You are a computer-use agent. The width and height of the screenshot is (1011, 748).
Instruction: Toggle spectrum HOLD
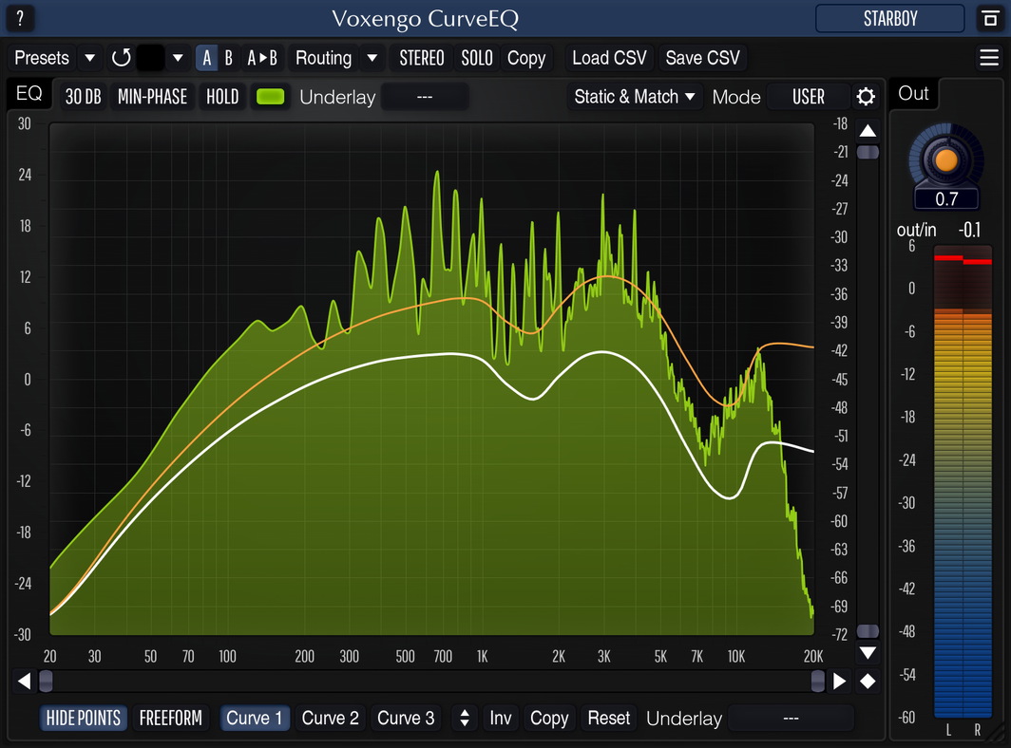222,97
